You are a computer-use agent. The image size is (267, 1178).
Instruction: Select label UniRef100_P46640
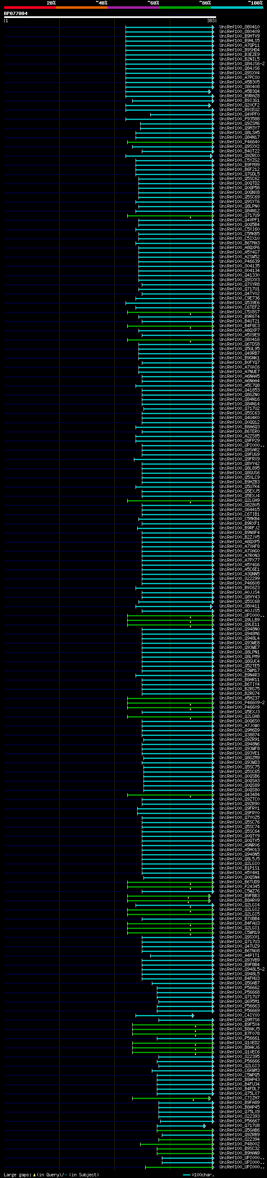pos(239,142)
